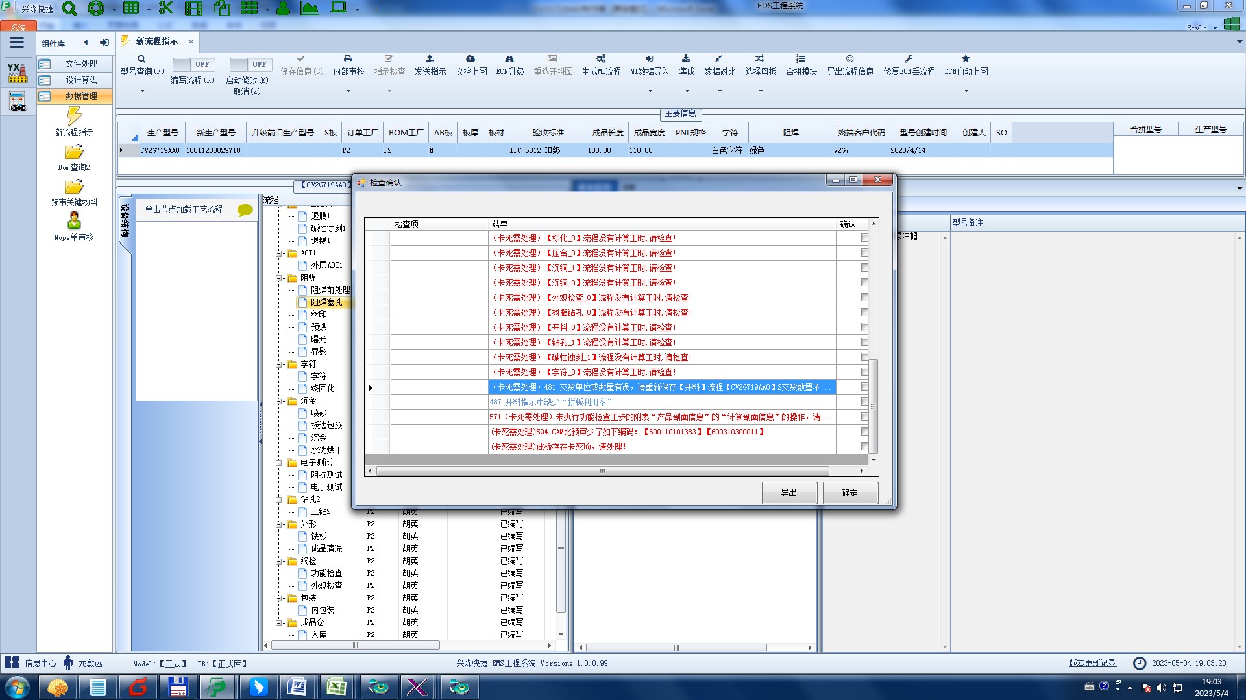Click the 合拼模块 list icon
1246x700 pixels.
point(801,59)
